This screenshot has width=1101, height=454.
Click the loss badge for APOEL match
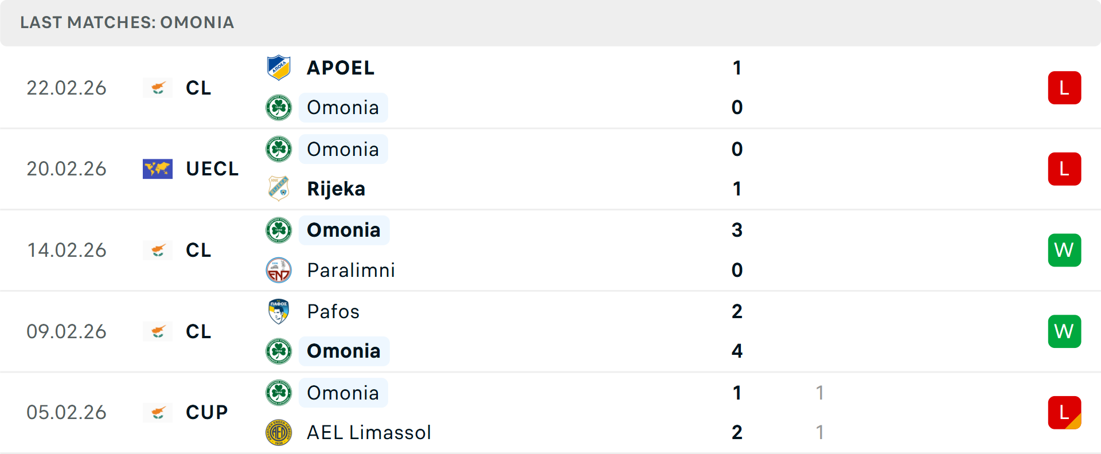tap(1064, 88)
